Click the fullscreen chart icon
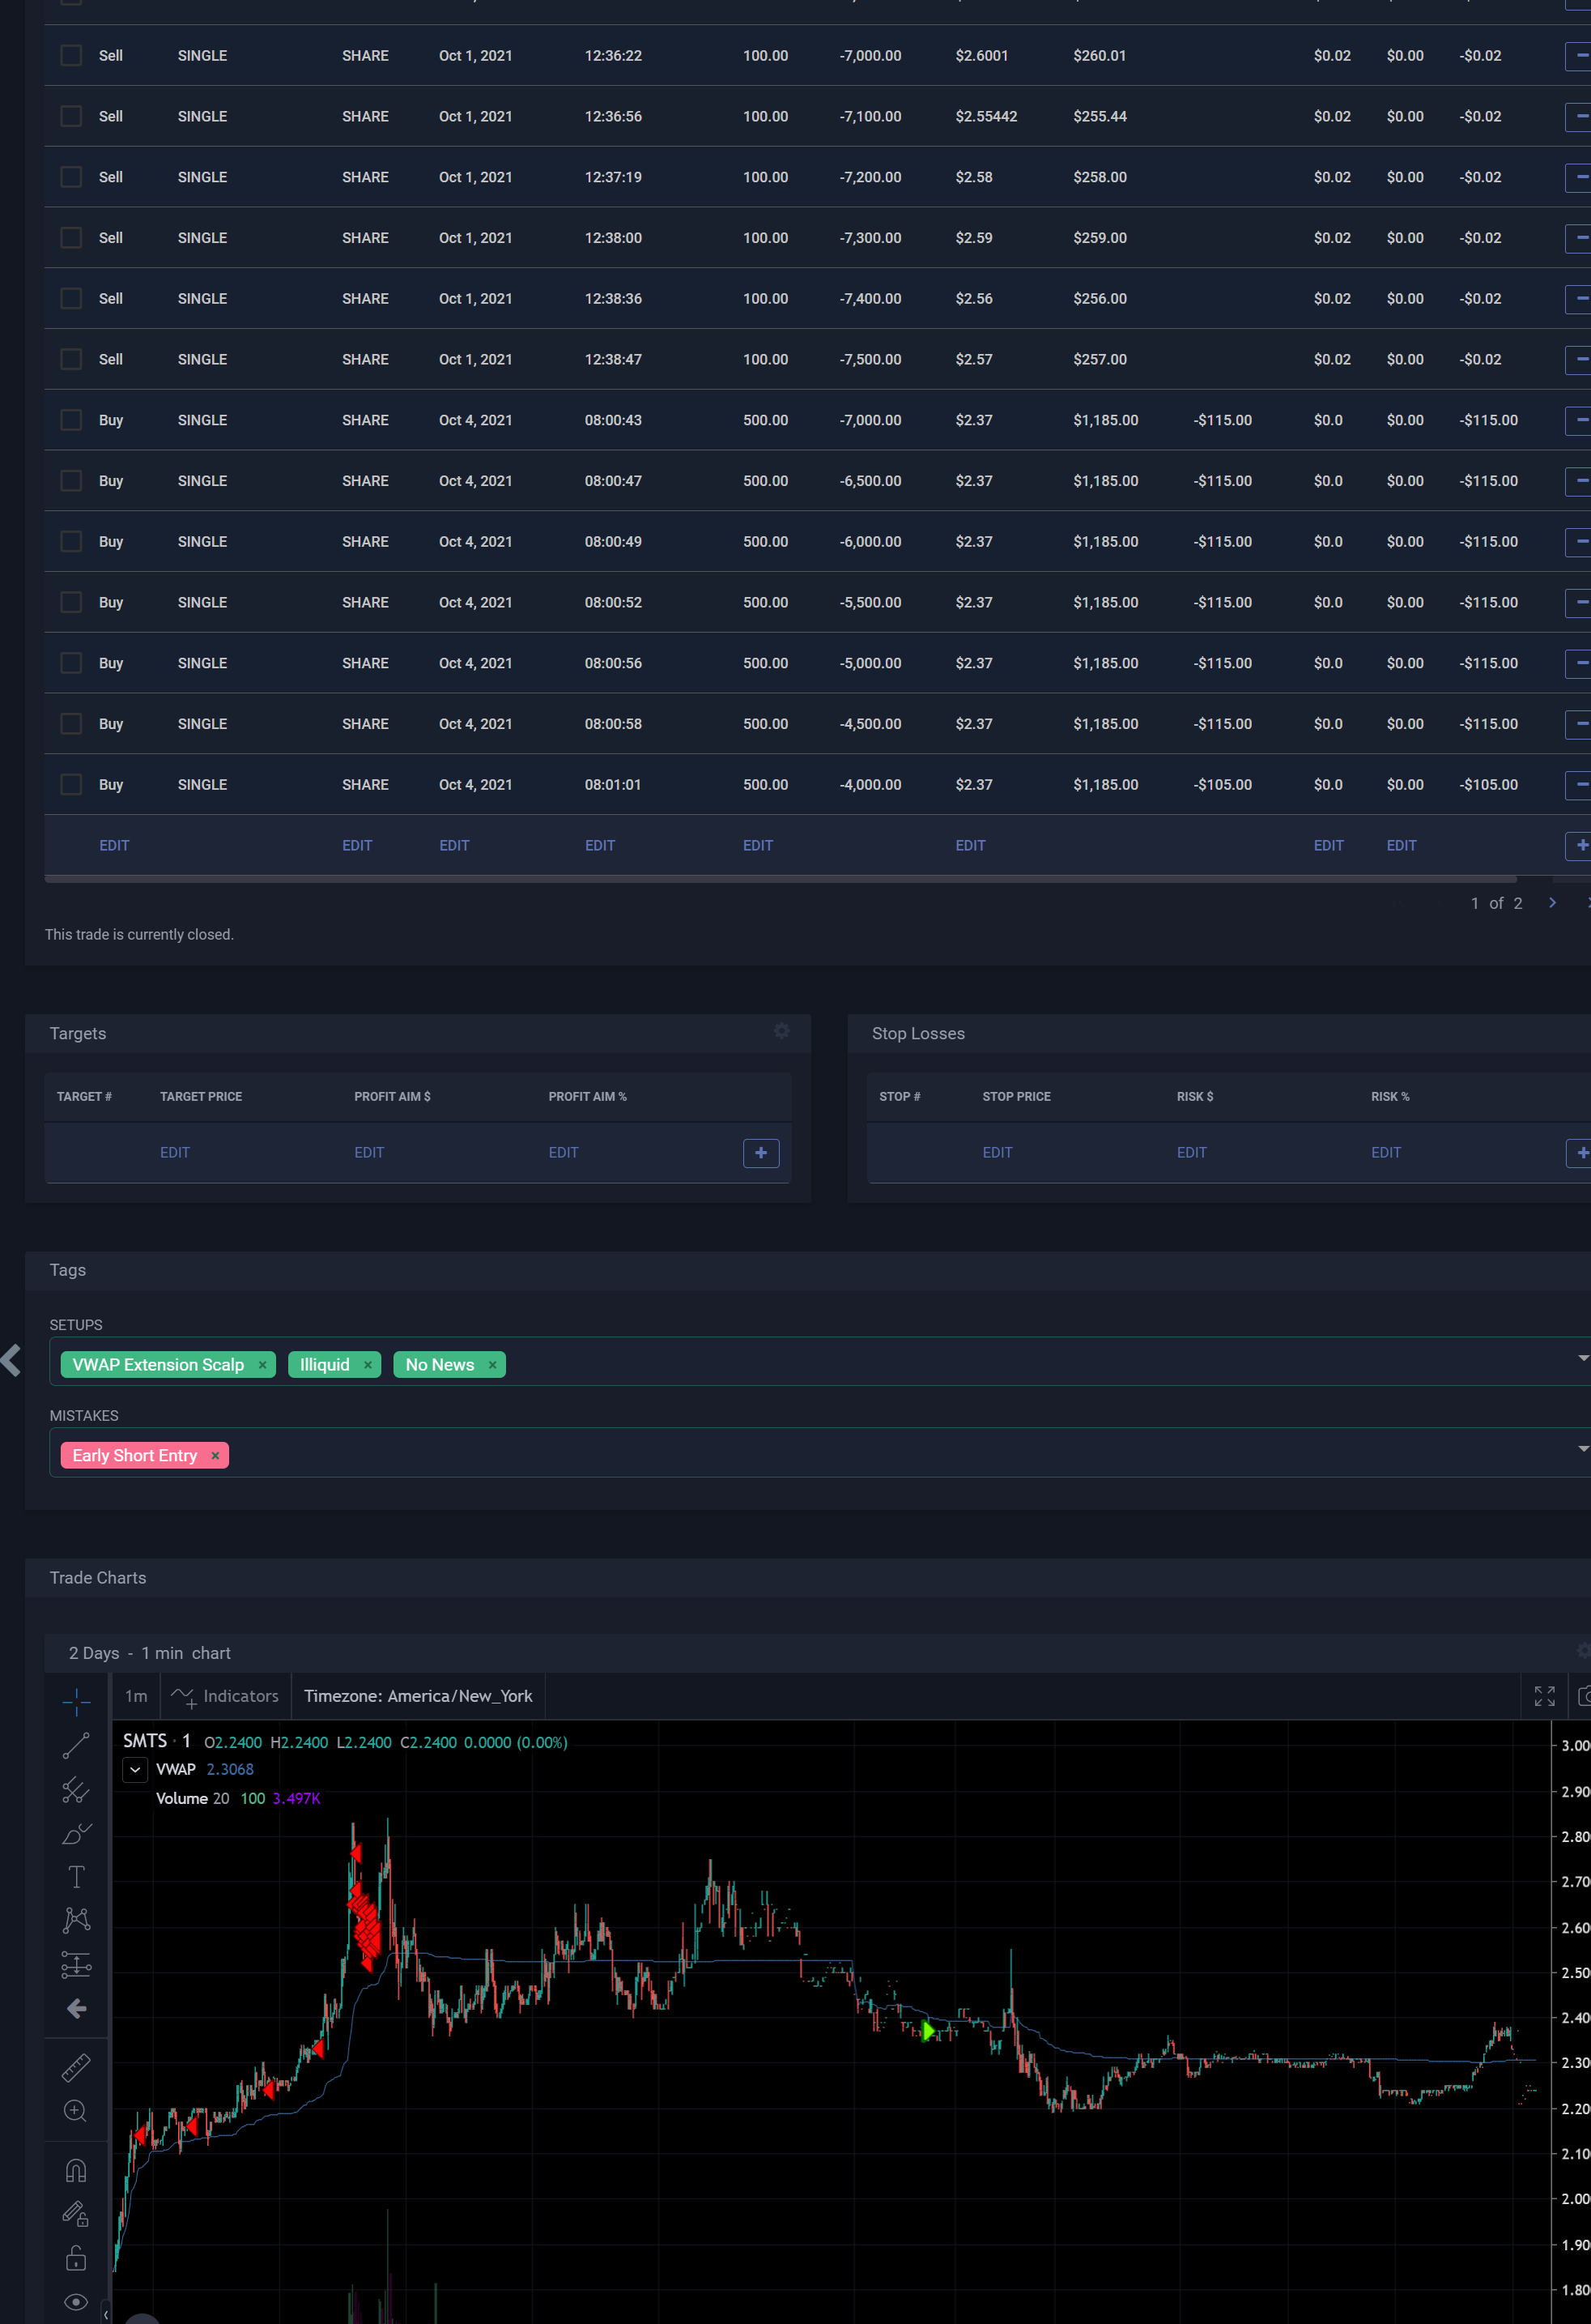The image size is (1591, 2324). tap(1544, 1696)
